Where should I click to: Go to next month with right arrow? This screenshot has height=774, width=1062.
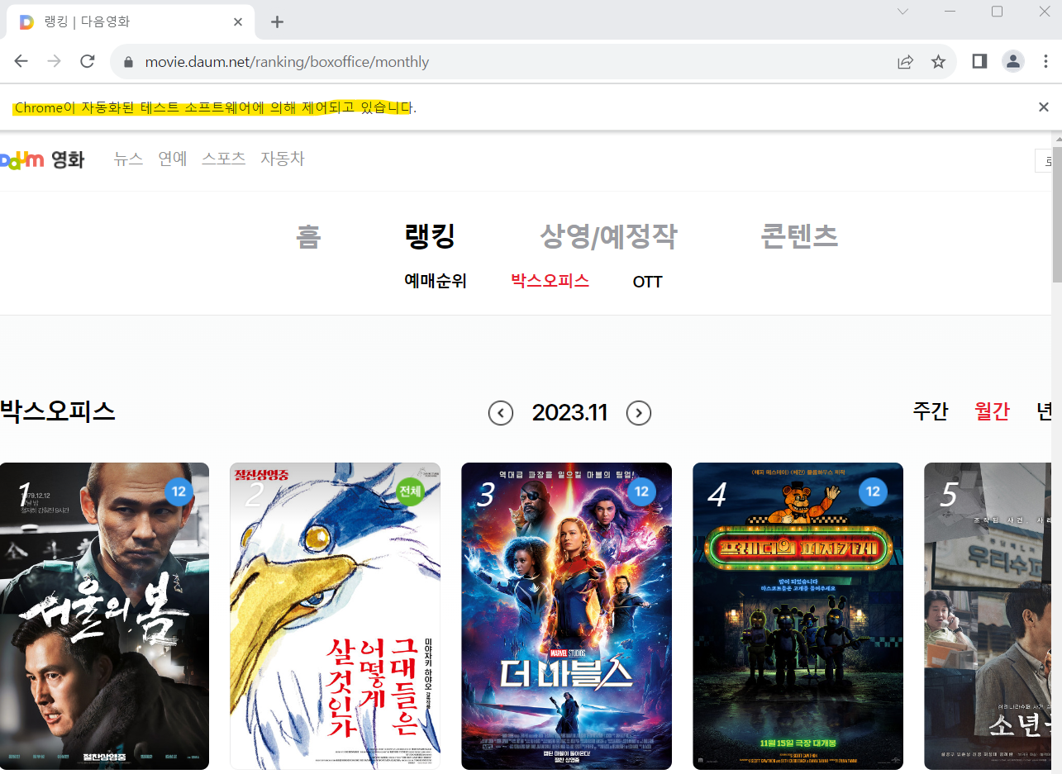(639, 413)
